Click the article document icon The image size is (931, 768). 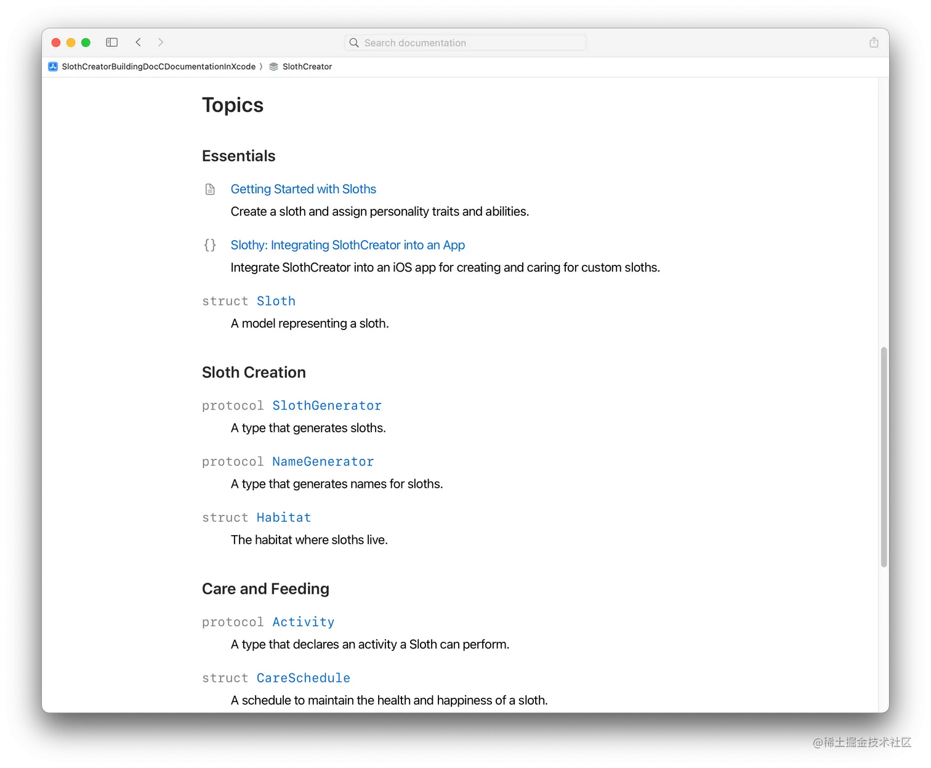click(x=210, y=189)
